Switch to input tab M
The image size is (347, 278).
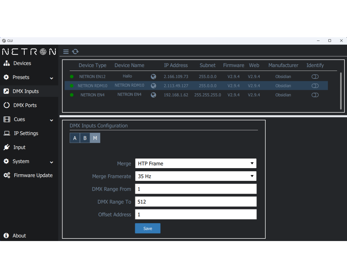pos(95,138)
